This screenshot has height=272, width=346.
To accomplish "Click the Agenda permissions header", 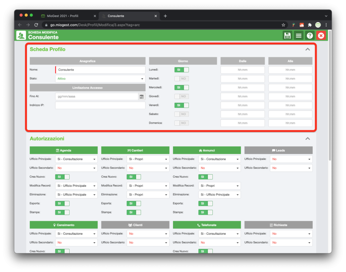I will pos(64,150).
